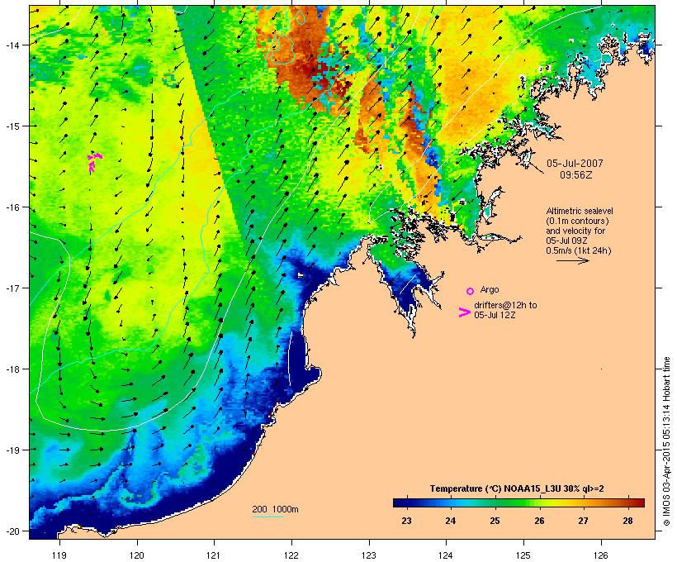Click the latitude label '-18'

pos(12,369)
